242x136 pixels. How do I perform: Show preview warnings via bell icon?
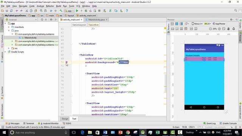click(234, 29)
